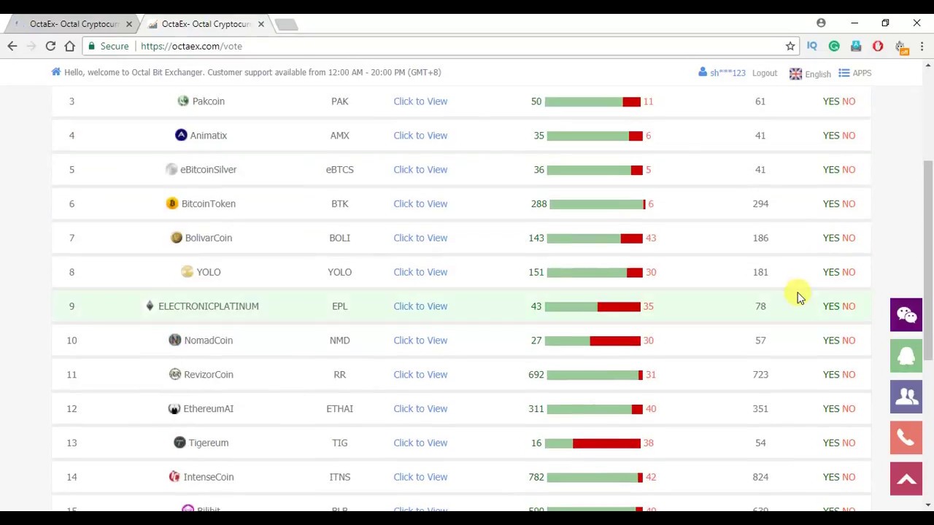Vote YES for ELECTRONICPLATINUM
The width and height of the screenshot is (934, 525).
tap(831, 306)
